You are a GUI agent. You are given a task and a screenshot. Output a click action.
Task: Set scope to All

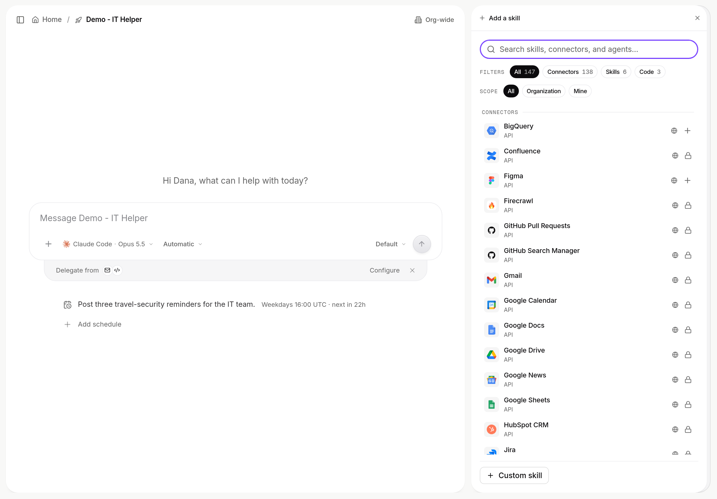511,91
